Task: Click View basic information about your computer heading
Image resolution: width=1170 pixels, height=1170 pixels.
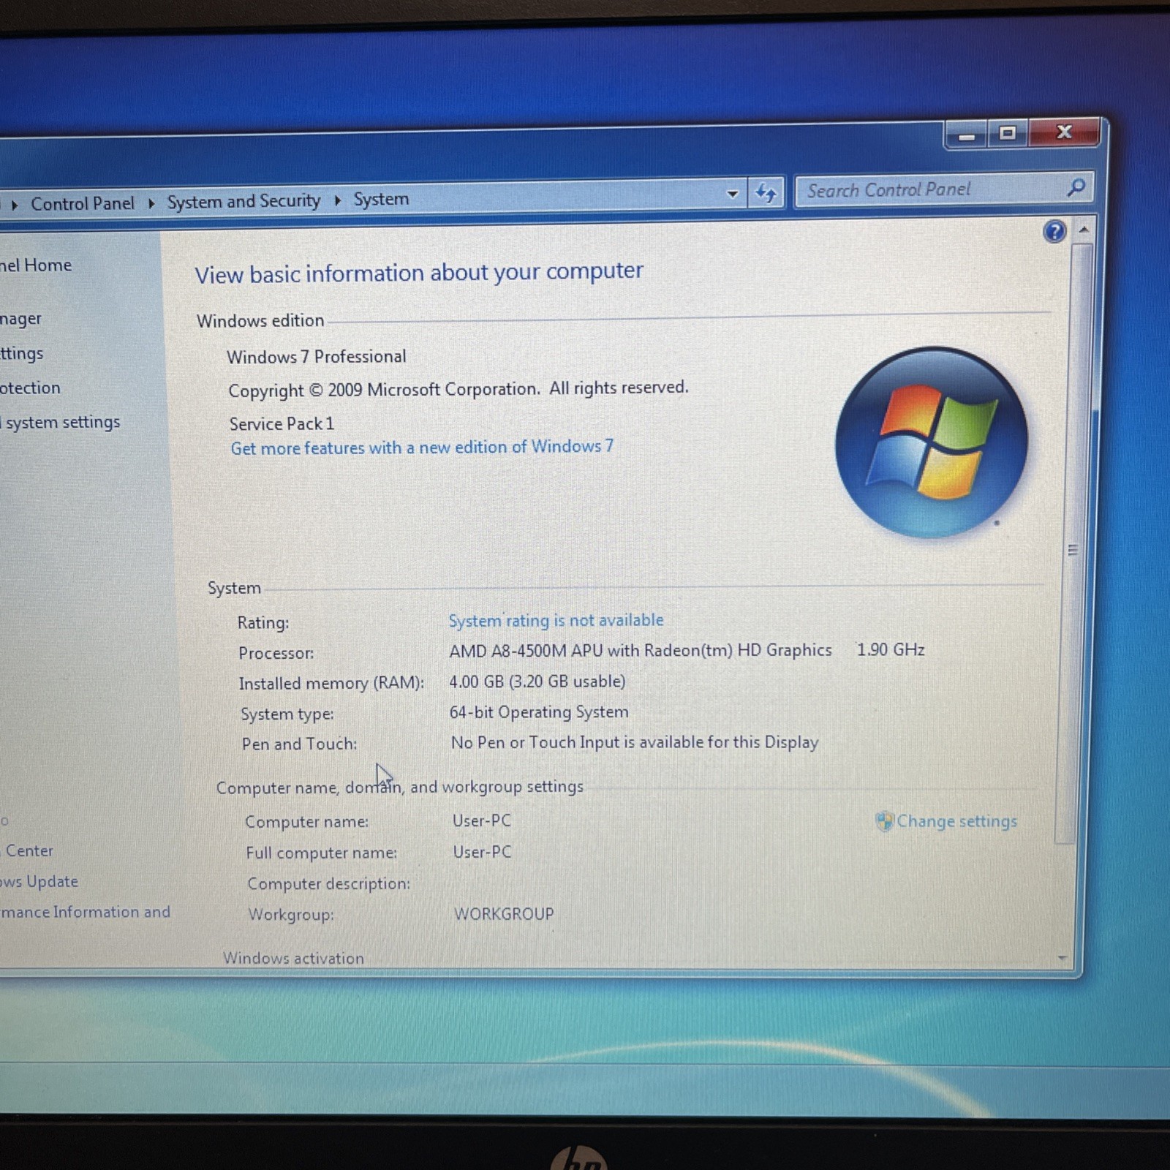Action: pyautogui.click(x=419, y=273)
